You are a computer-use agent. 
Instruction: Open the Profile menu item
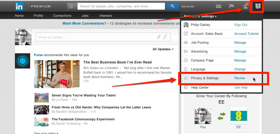(39, 16)
